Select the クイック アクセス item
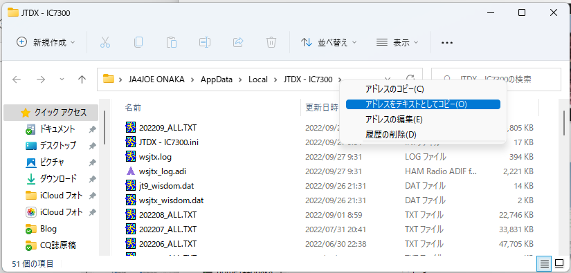Image resolution: width=571 pixels, height=273 pixels. (51, 113)
